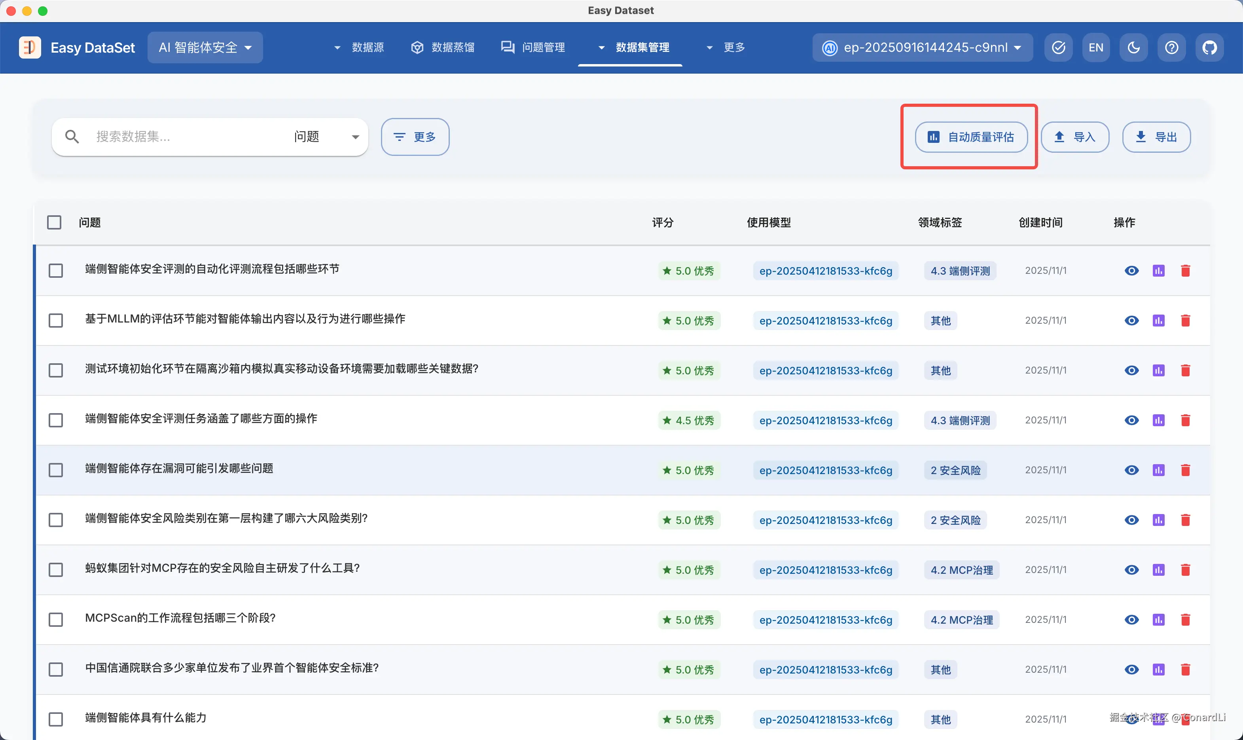Click the task check circle icon
The height and width of the screenshot is (740, 1243).
[x=1058, y=47]
